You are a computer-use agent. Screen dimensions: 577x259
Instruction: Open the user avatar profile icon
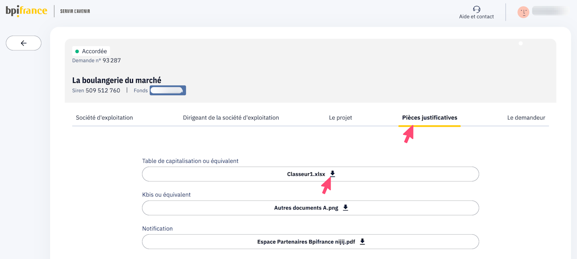pos(523,12)
